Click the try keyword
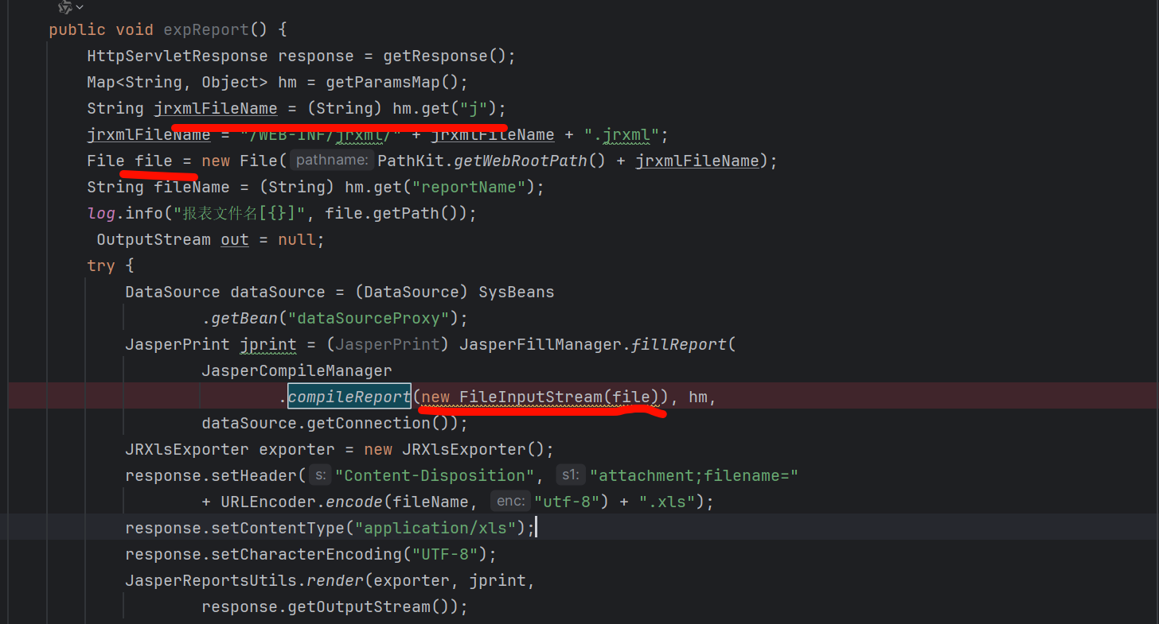The image size is (1159, 624). pos(101,265)
